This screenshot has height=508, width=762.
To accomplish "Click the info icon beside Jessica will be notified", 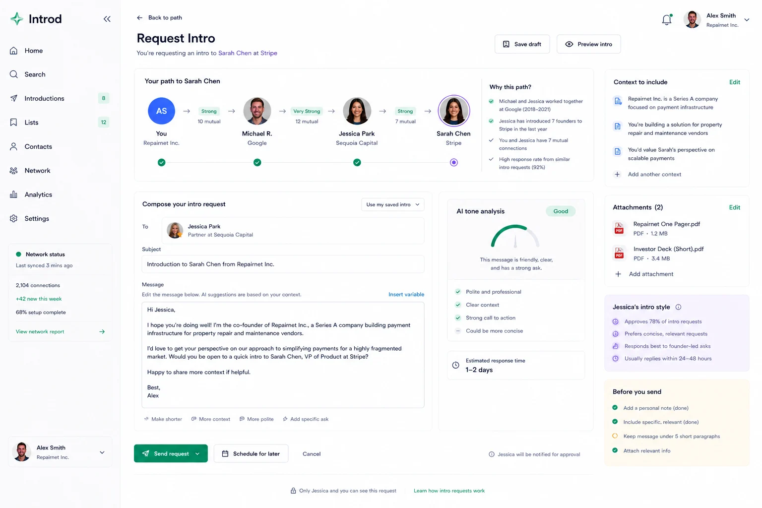I will (492, 454).
